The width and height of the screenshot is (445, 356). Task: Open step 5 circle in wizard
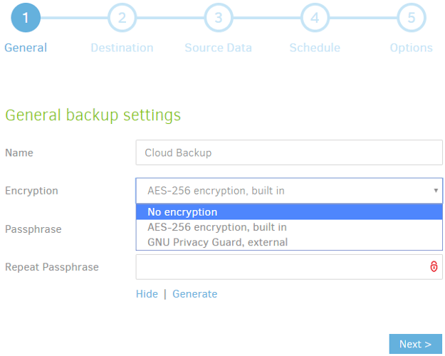412,18
